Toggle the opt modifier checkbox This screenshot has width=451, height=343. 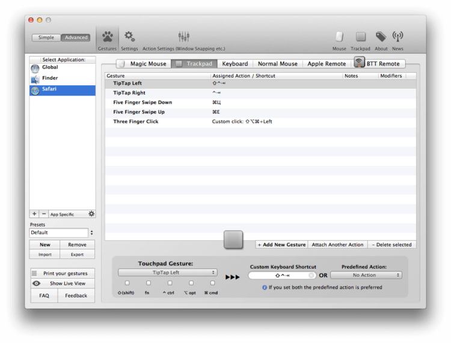click(x=191, y=283)
